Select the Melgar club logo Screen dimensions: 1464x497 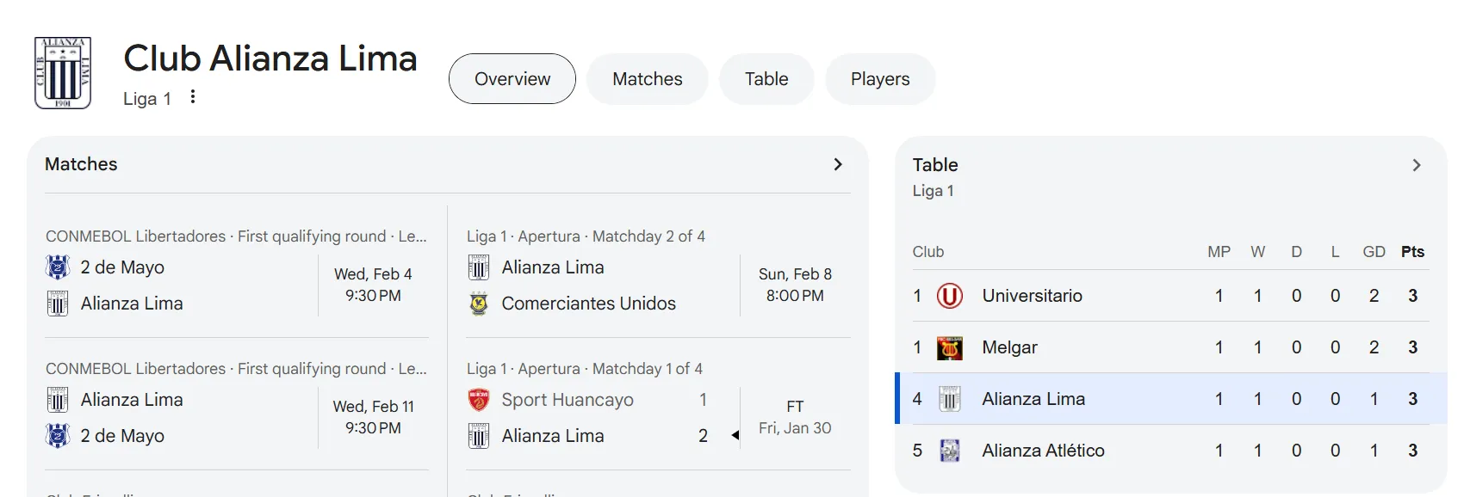pyautogui.click(x=951, y=347)
